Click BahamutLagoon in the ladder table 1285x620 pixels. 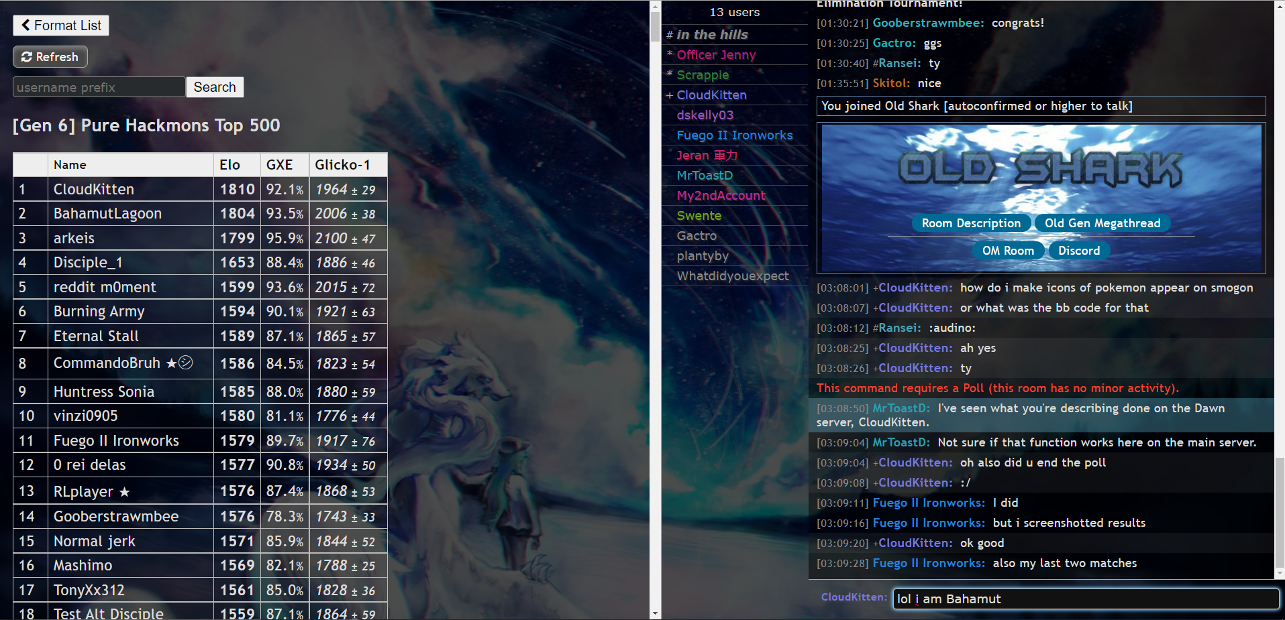click(107, 214)
